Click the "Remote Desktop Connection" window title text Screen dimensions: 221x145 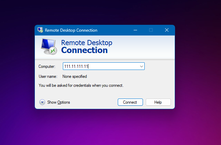click(71, 30)
